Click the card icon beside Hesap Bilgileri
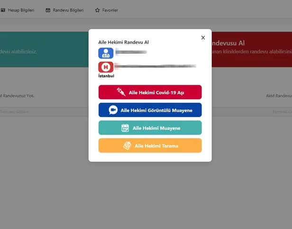The width and height of the screenshot is (292, 229). click(x=3, y=10)
